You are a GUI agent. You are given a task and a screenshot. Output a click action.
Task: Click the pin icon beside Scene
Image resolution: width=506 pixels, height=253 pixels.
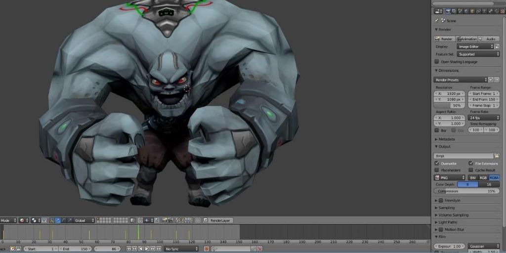click(436, 21)
